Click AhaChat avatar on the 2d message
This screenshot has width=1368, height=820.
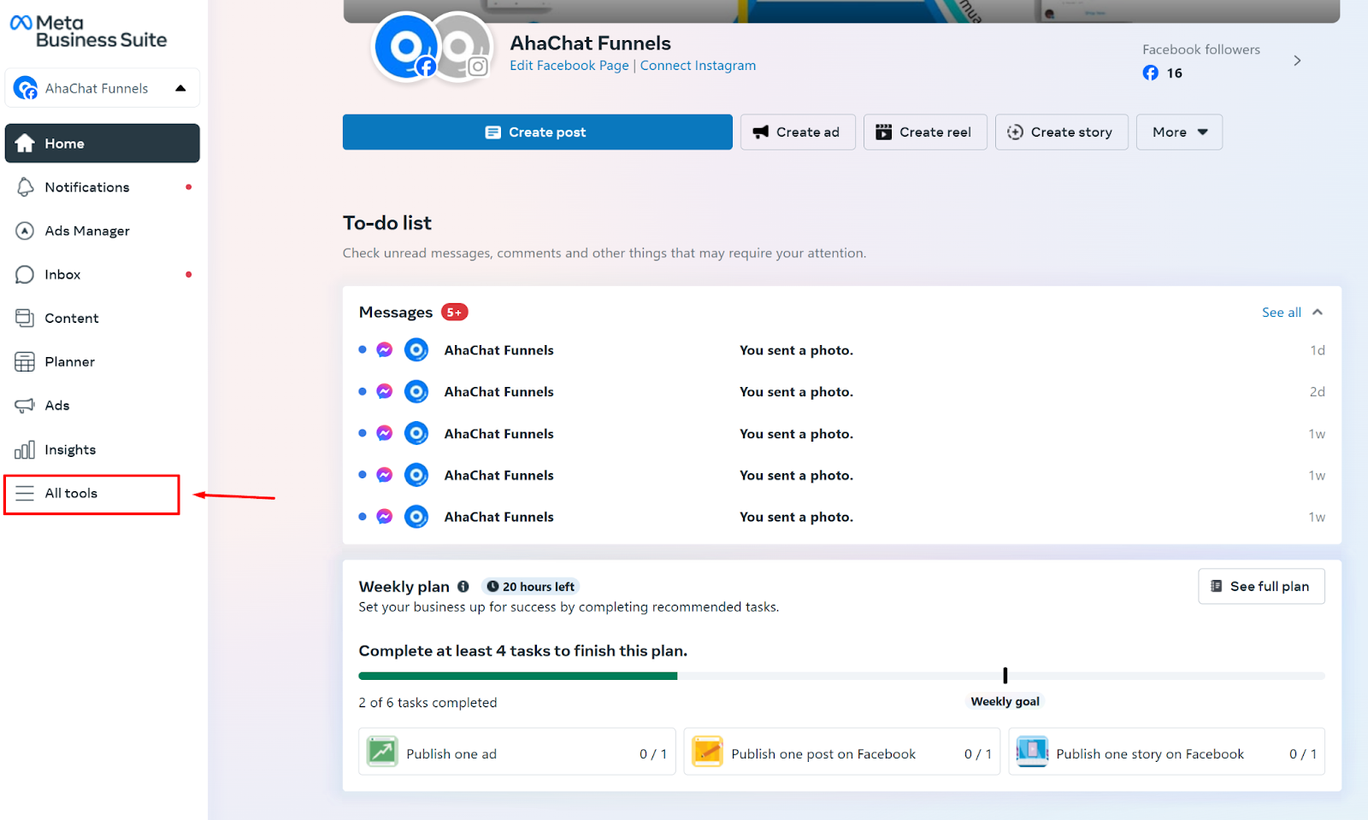[416, 392]
